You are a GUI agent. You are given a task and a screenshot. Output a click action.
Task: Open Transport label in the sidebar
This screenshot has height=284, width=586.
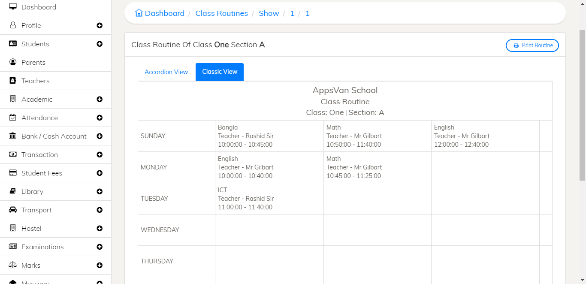pyautogui.click(x=36, y=210)
